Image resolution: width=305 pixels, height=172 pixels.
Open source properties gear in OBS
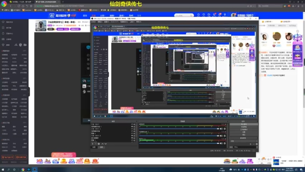(99, 144)
